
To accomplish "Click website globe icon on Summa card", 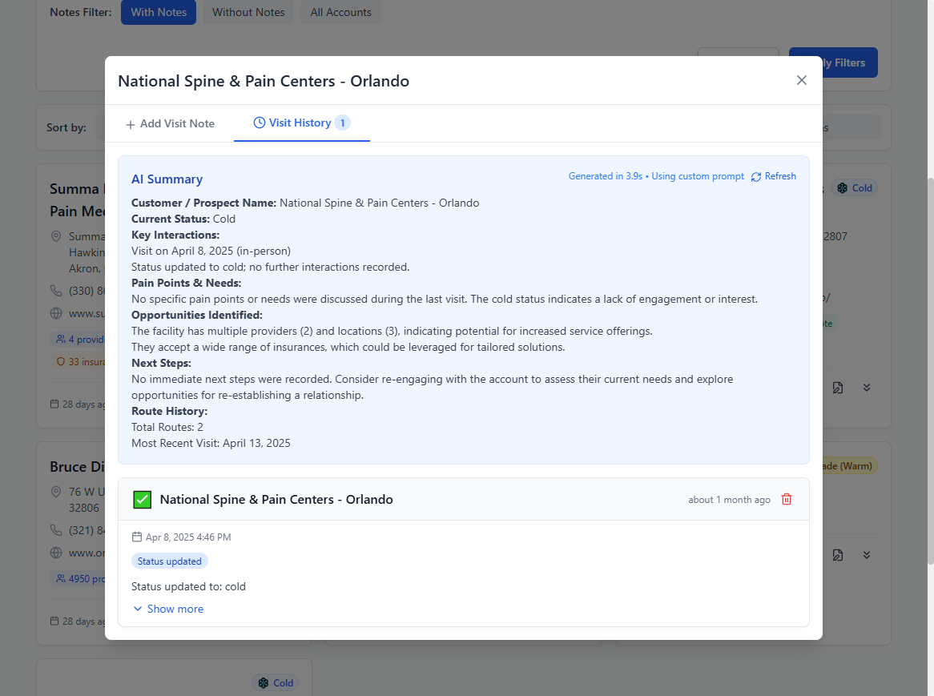I will 56,313.
